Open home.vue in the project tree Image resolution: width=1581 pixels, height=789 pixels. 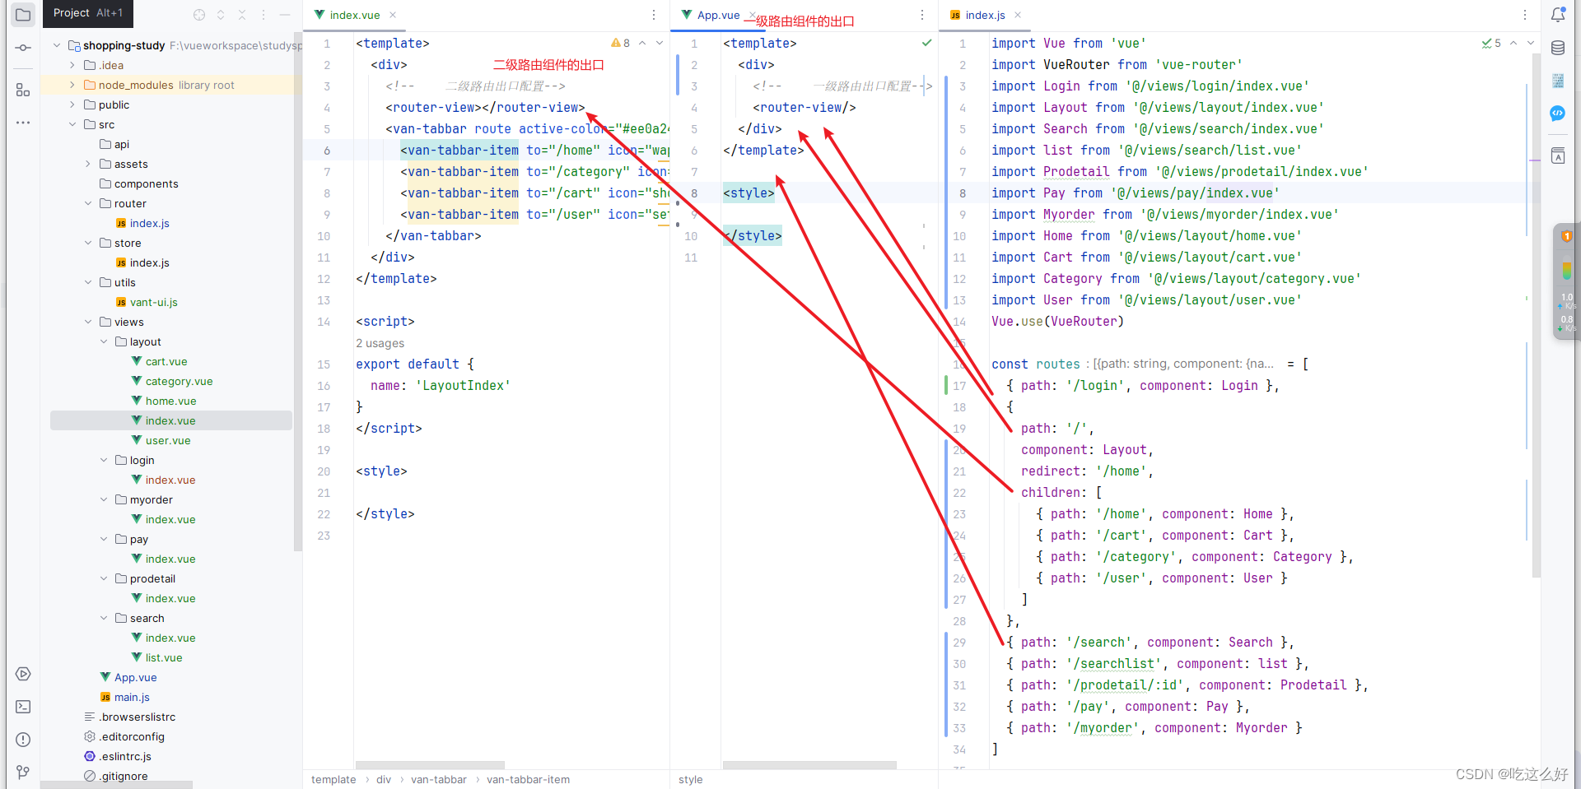point(170,401)
